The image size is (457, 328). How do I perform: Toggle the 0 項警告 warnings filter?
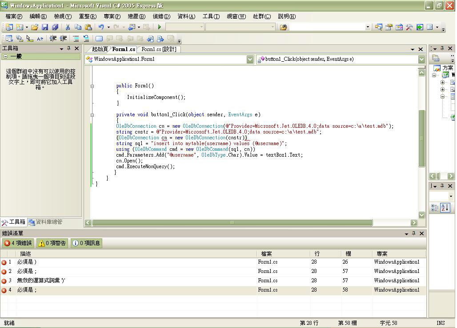pos(52,243)
